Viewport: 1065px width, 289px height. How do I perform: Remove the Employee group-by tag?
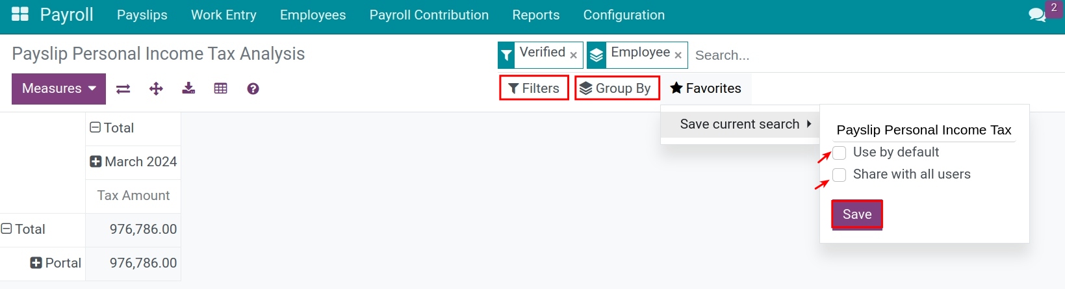[678, 56]
